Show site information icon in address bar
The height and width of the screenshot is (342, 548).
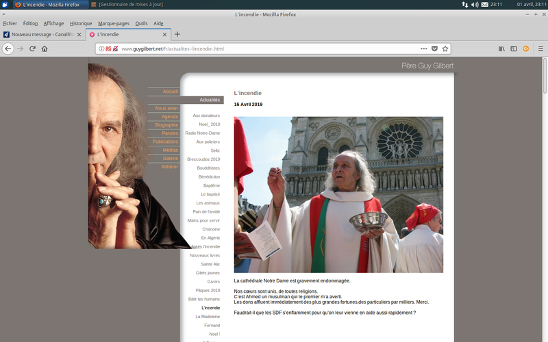coord(101,49)
